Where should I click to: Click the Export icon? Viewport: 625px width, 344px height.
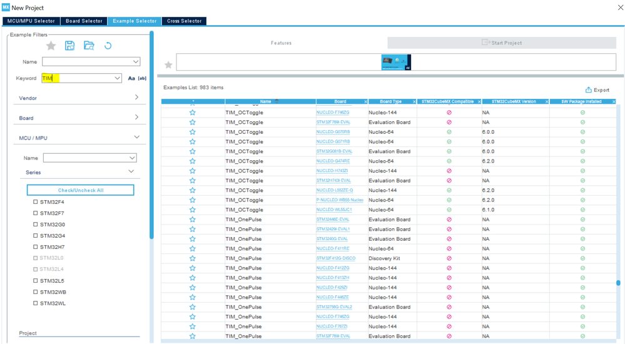pyautogui.click(x=588, y=89)
